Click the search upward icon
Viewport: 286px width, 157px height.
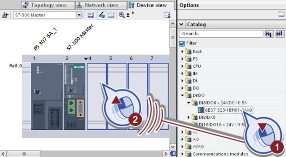(x=280, y=34)
